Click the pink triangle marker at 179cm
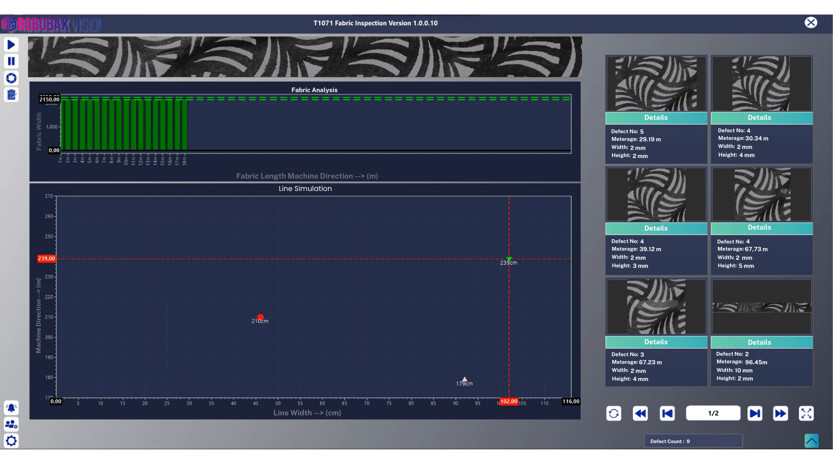The image size is (833, 466). click(x=465, y=379)
